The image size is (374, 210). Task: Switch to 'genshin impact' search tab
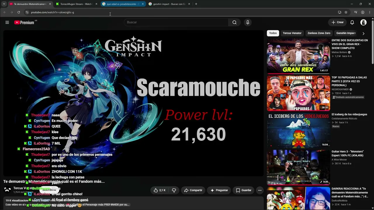169,4
